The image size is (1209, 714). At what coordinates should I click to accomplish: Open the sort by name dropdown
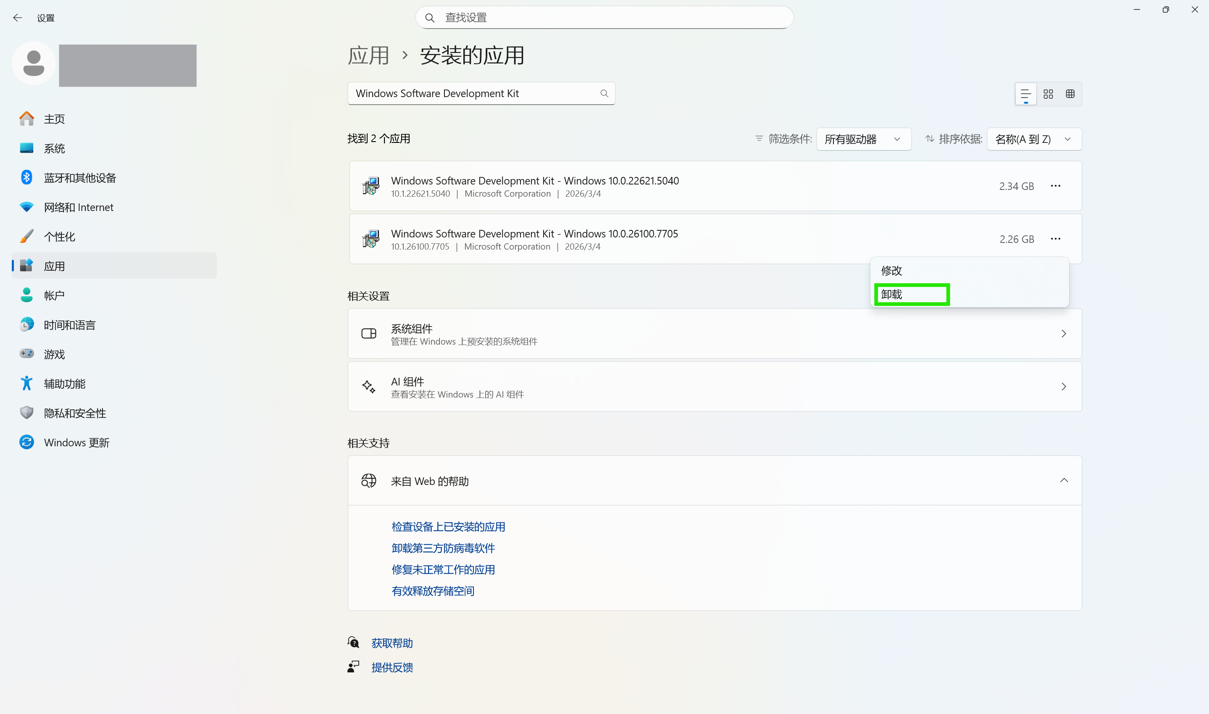pos(1034,139)
